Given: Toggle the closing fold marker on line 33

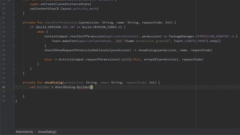Looking at the screenshot, I should pyautogui.click(x=14, y=73).
